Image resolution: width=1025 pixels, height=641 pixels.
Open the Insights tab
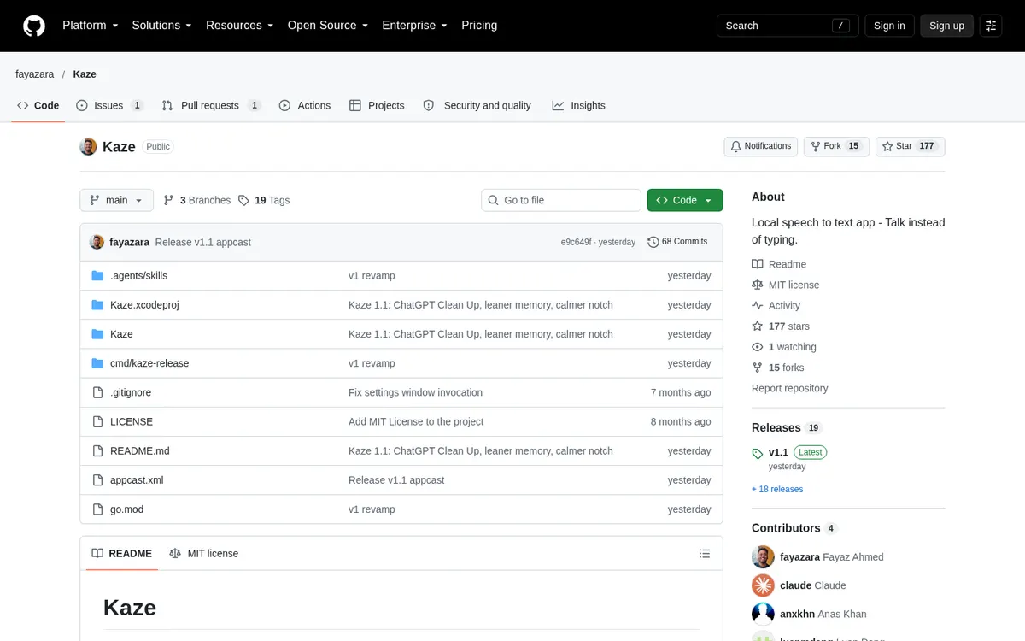(579, 106)
